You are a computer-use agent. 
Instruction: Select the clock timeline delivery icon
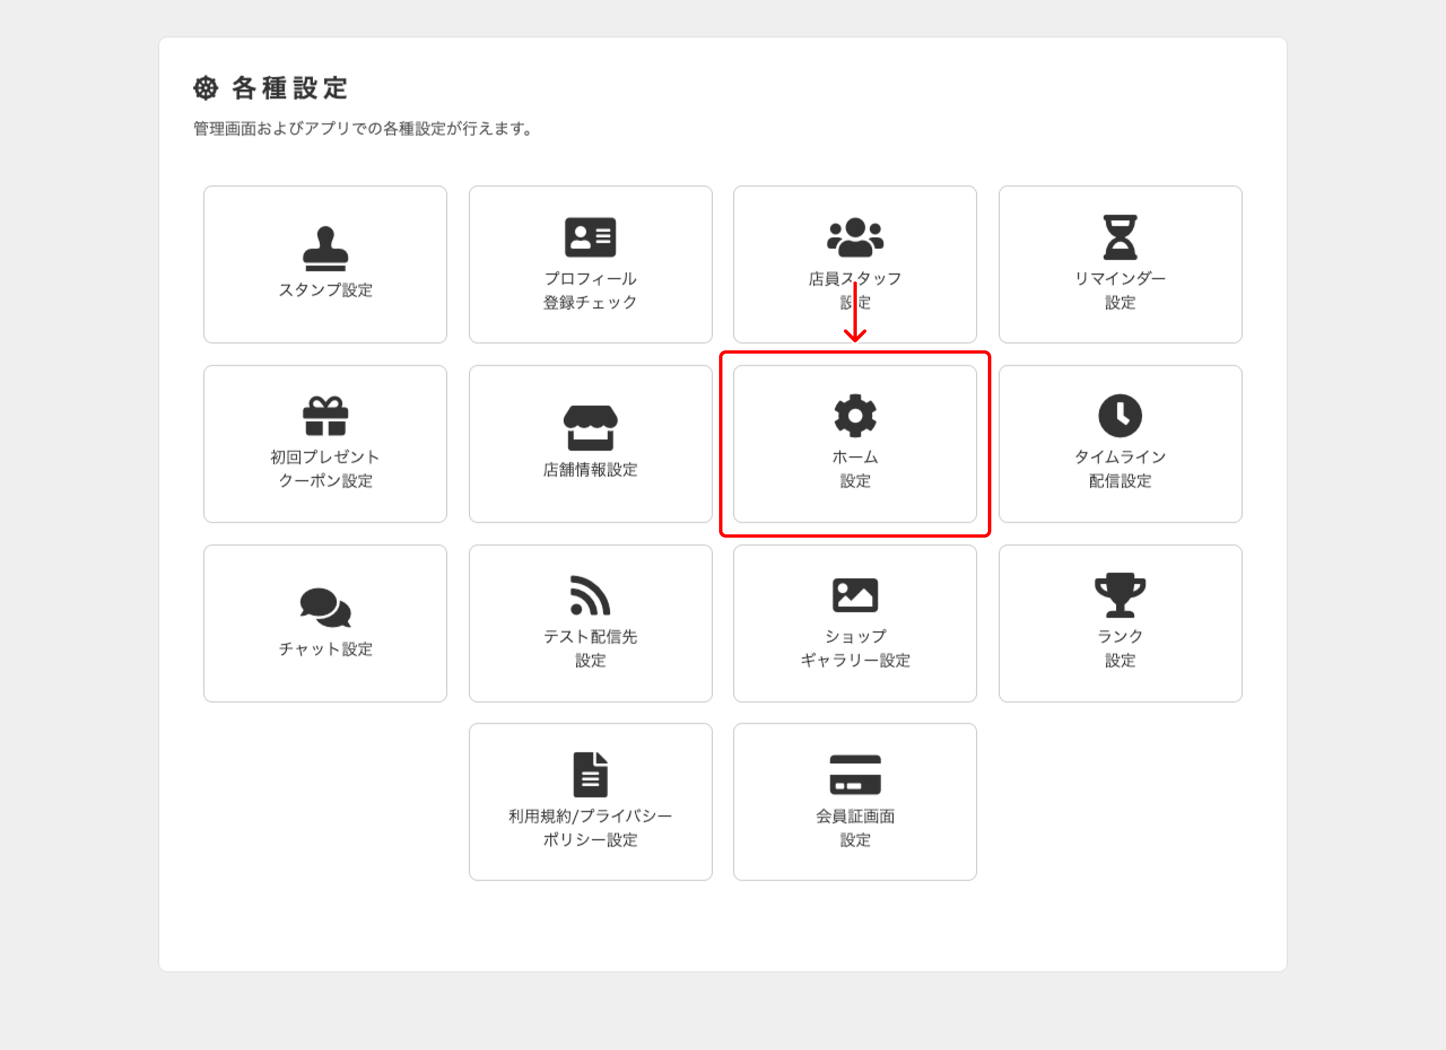[1120, 416]
